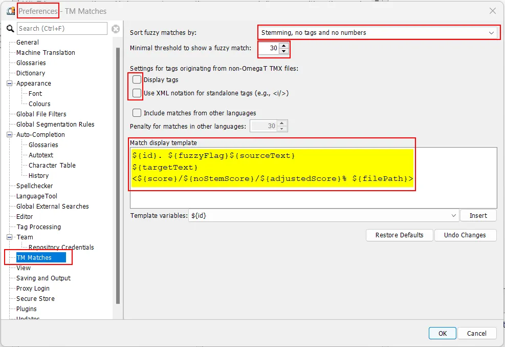
Task: Insert the selected template variable
Action: click(x=478, y=216)
